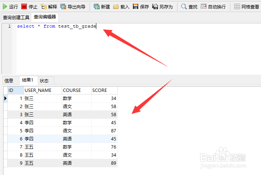Click 王五 name cell in row 7
261x175 pixels.
point(43,147)
